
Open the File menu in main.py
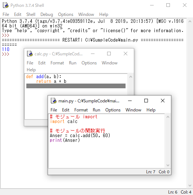[54, 110]
